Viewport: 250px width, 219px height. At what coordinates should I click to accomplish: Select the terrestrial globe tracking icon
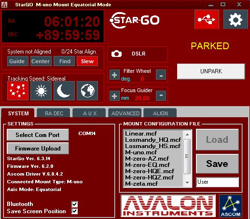[x=87, y=91]
